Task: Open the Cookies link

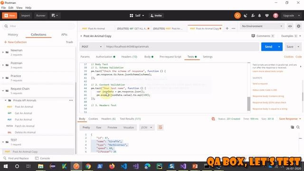Action: click(x=289, y=57)
